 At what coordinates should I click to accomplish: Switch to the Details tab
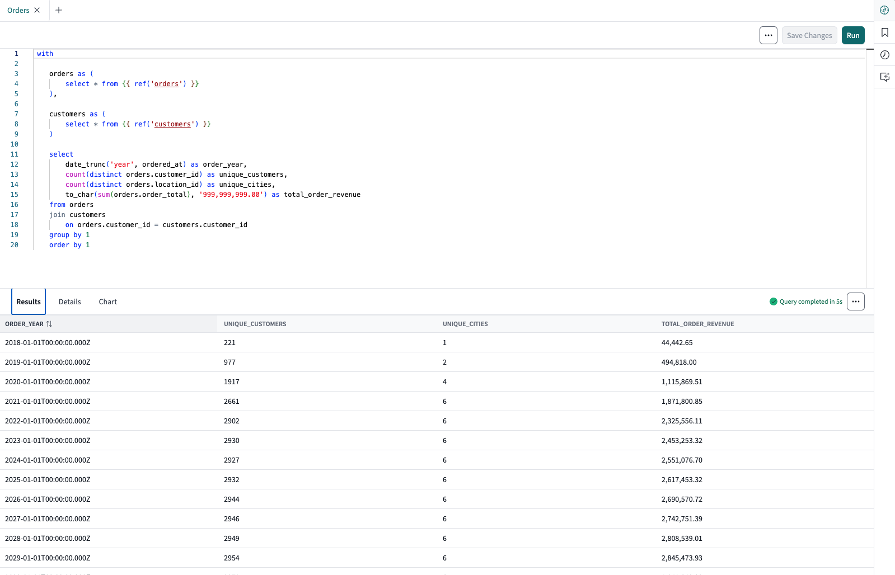pos(69,301)
